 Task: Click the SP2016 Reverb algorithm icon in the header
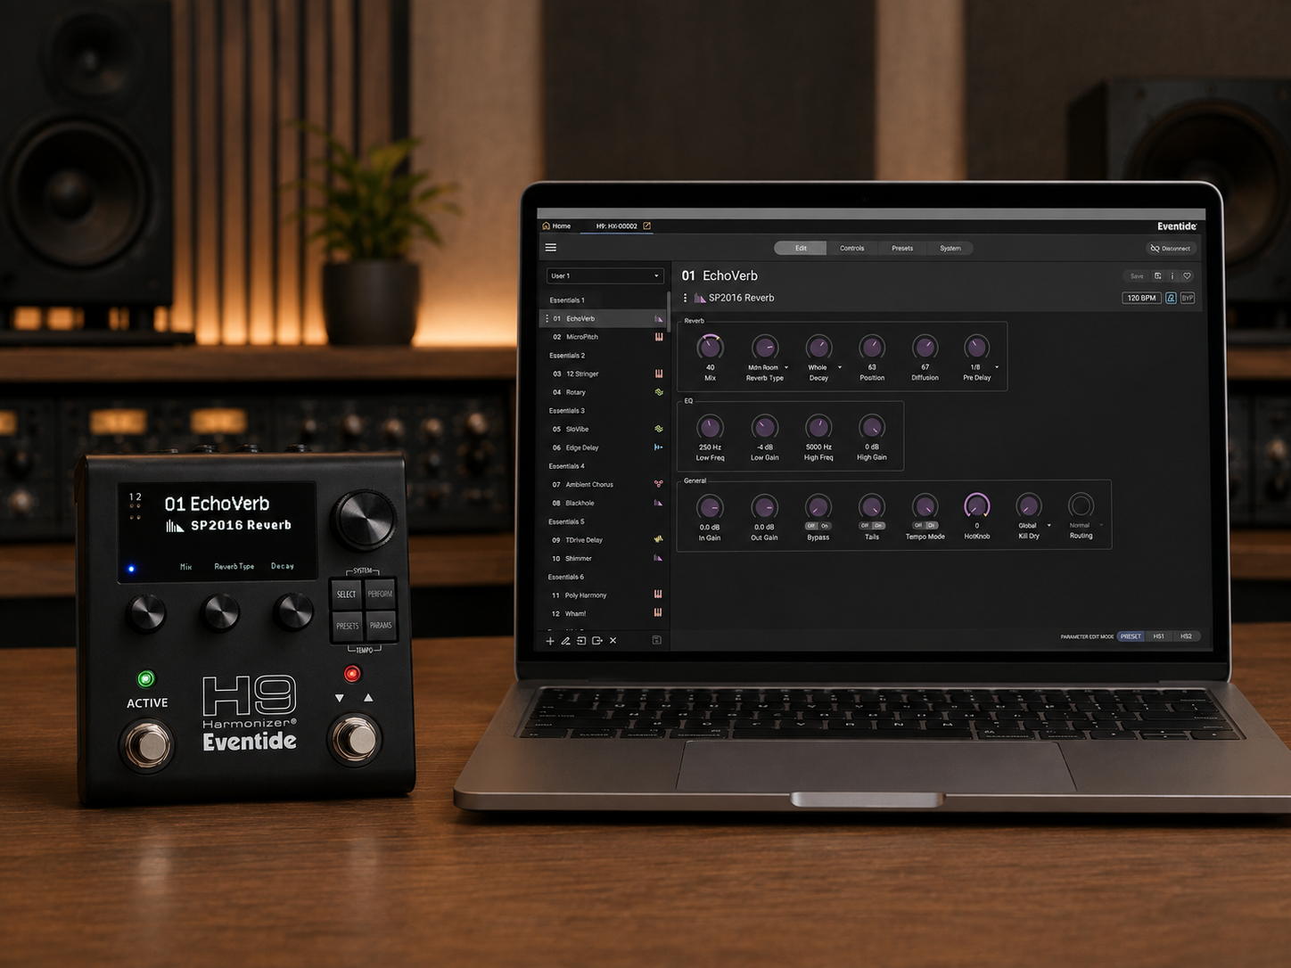[700, 298]
